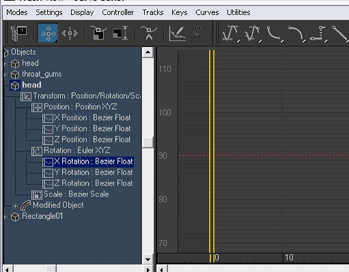The image size is (349, 272).
Task: Click the curve view scroll left arrow
Action: (x=162, y=269)
